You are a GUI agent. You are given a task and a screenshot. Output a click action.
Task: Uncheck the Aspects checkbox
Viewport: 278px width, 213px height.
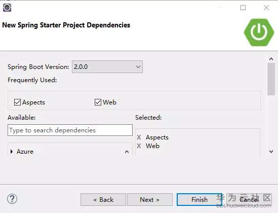click(x=17, y=102)
